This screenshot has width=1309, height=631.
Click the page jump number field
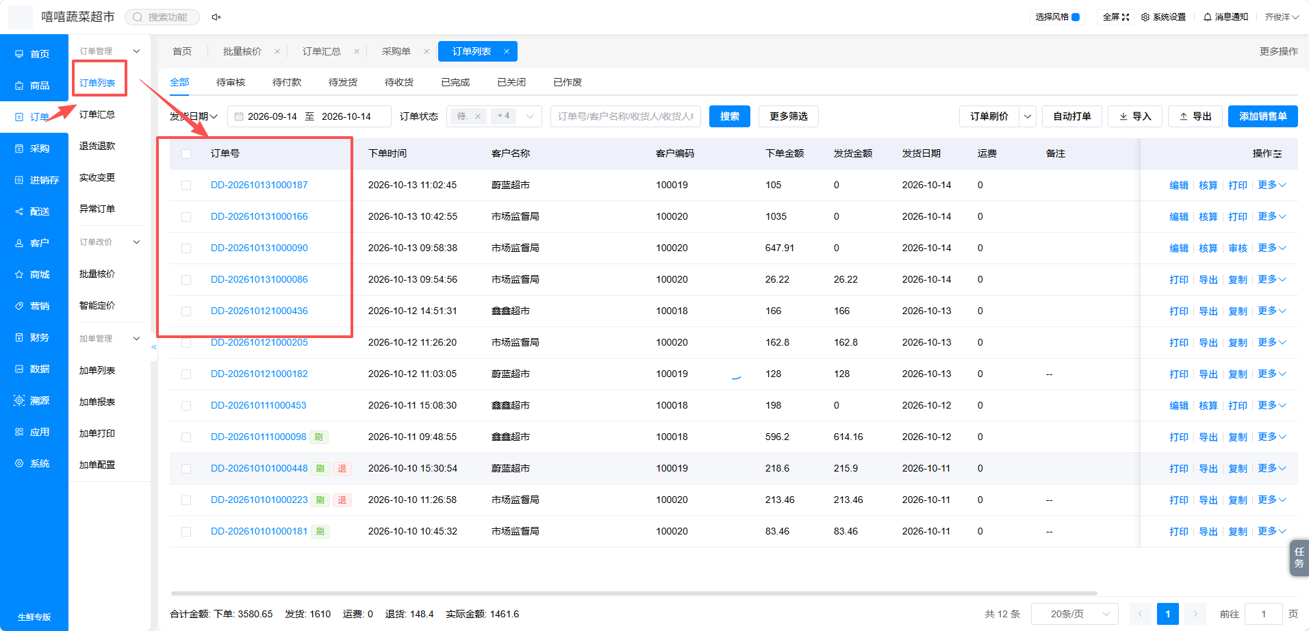(x=1264, y=614)
